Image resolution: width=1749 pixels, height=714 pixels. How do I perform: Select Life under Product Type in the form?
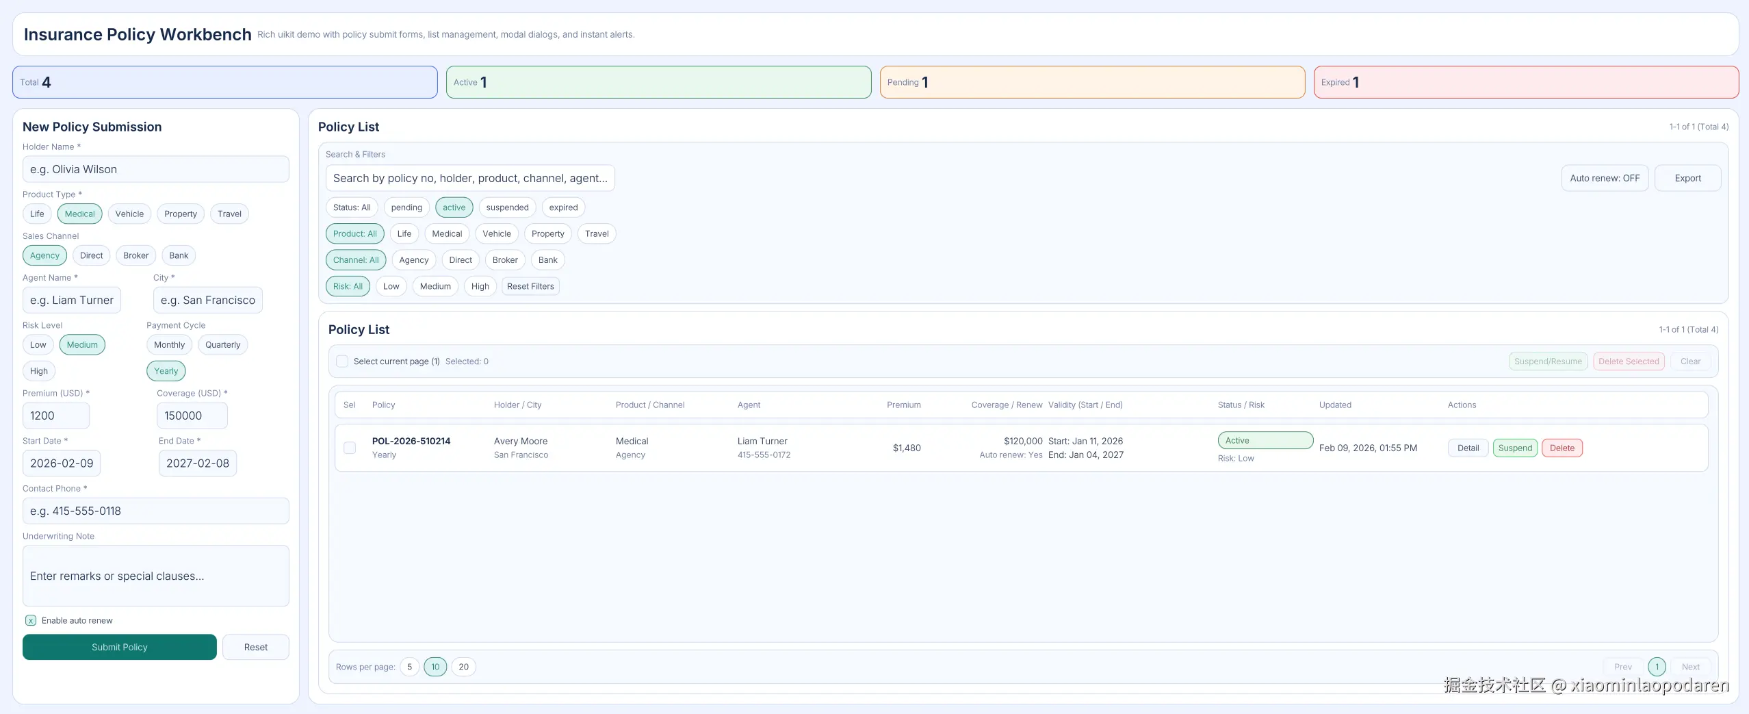(x=37, y=214)
